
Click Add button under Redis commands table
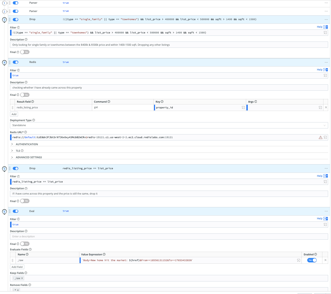coord(14,114)
